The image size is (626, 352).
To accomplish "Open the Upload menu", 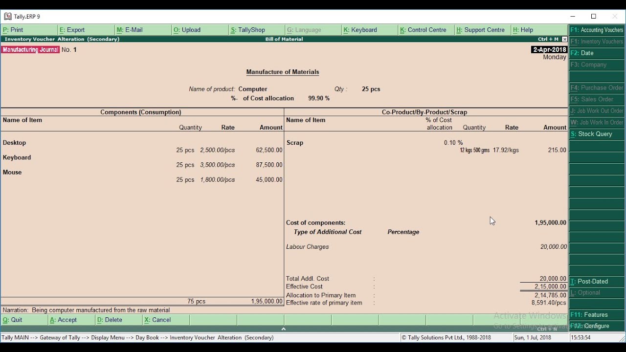I will (200, 30).
